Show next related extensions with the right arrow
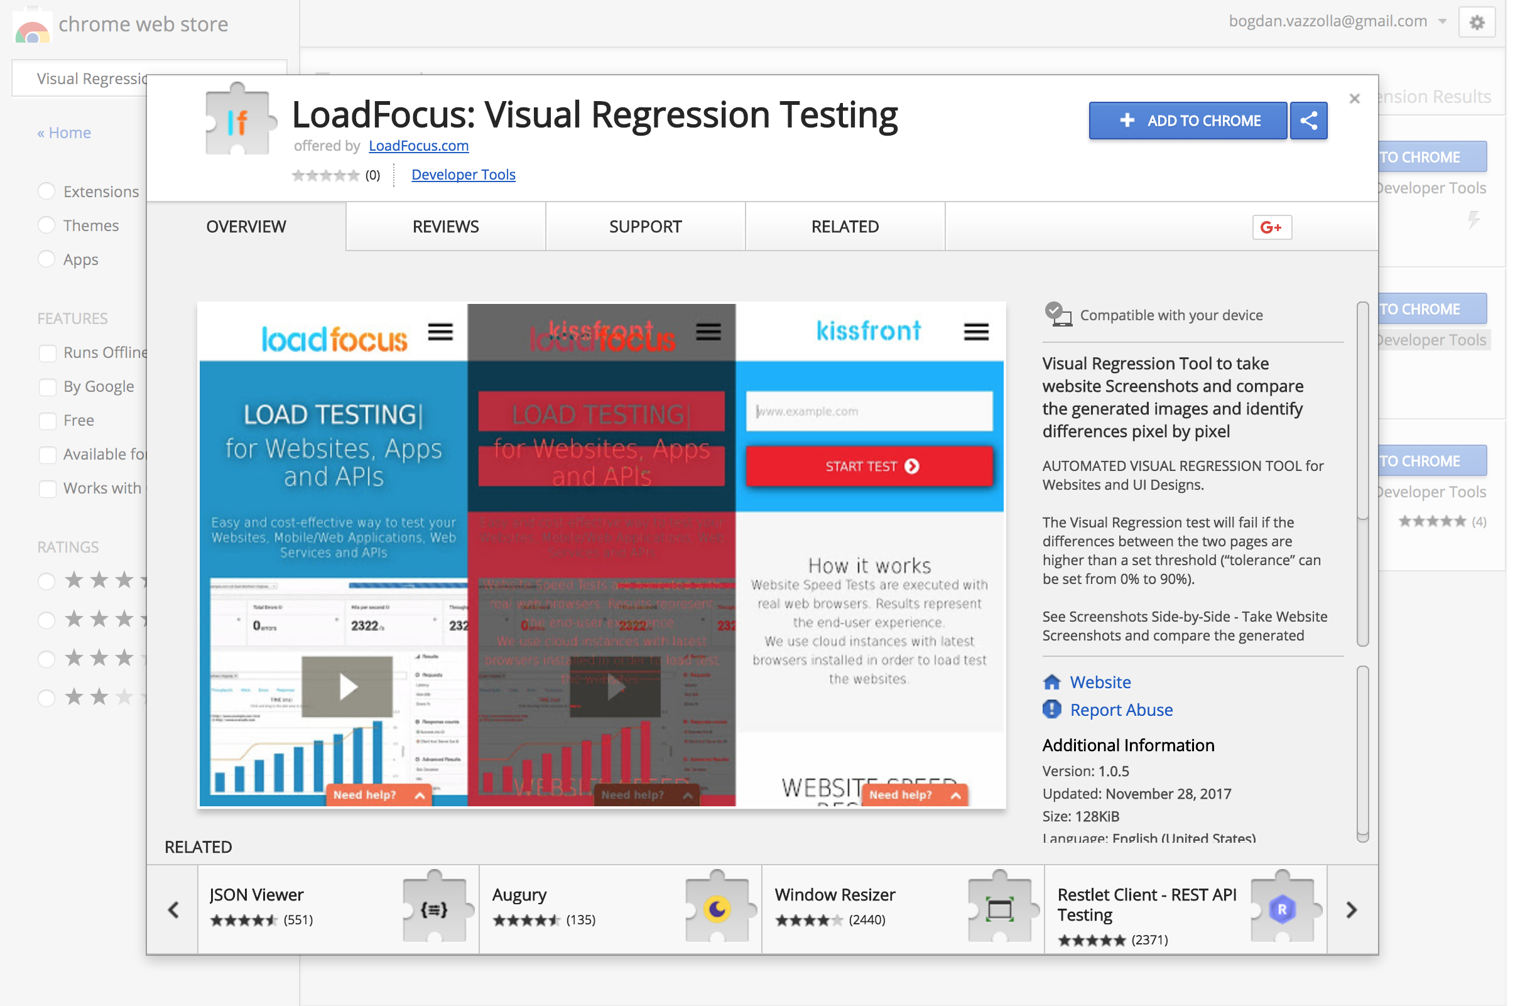 pos(1351,910)
